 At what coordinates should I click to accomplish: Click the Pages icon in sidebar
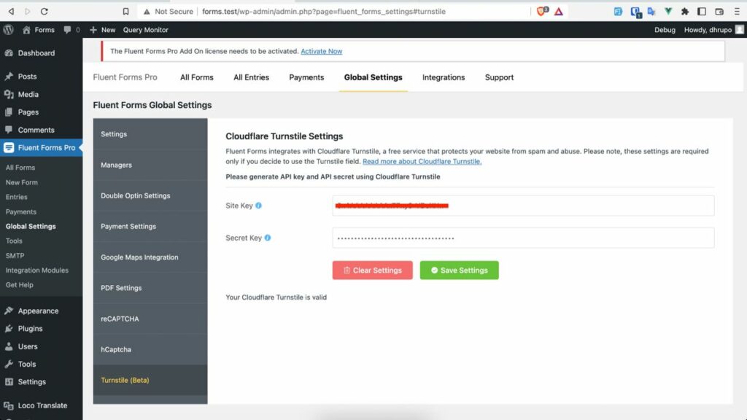pyautogui.click(x=9, y=112)
